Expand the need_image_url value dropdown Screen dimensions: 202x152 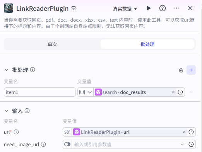click(182, 144)
